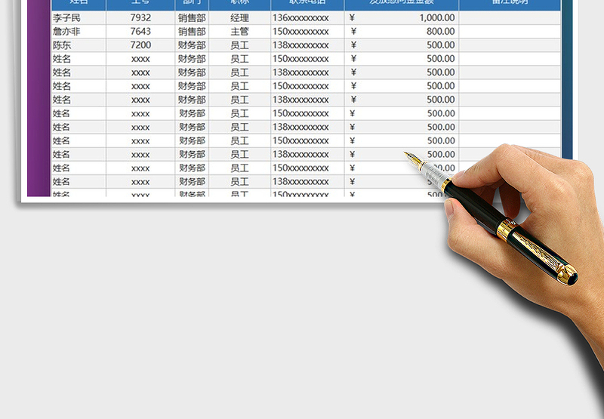Select the phone number cell for 李子民
Screen dimensions: 604x419
(x=300, y=18)
